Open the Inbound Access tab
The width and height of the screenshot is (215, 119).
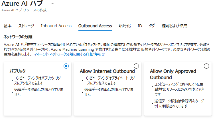pos(56,26)
